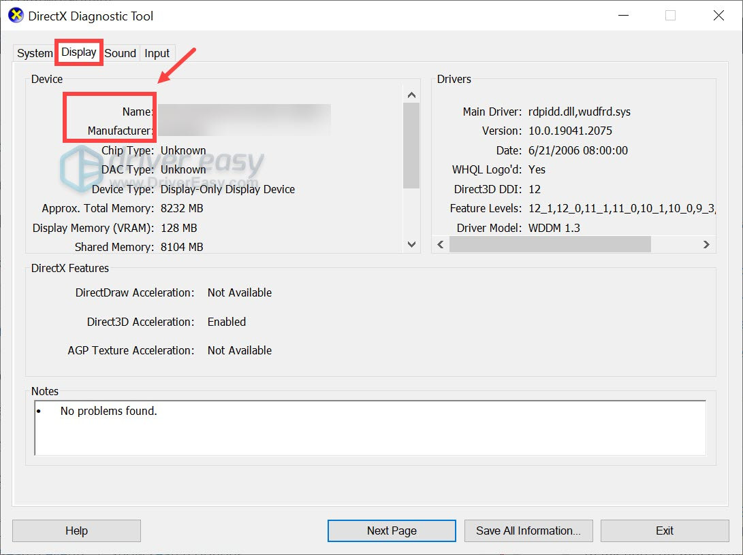
Task: Click the Help button
Action: pos(76,531)
